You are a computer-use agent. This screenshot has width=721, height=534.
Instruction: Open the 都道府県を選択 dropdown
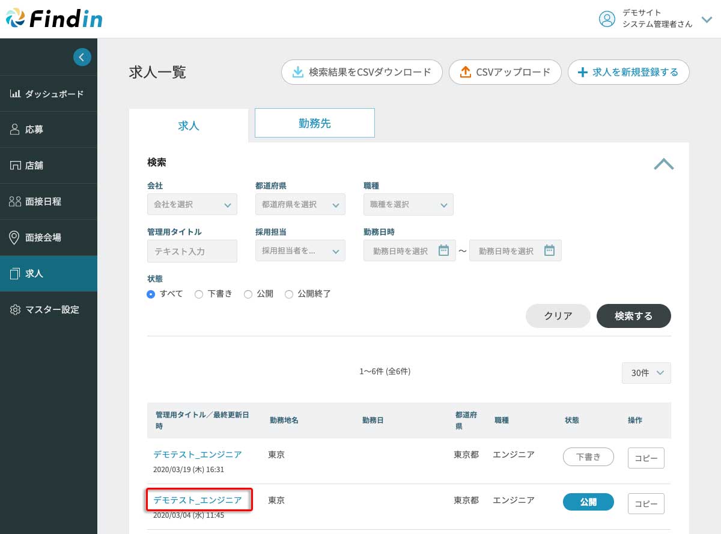tap(300, 205)
